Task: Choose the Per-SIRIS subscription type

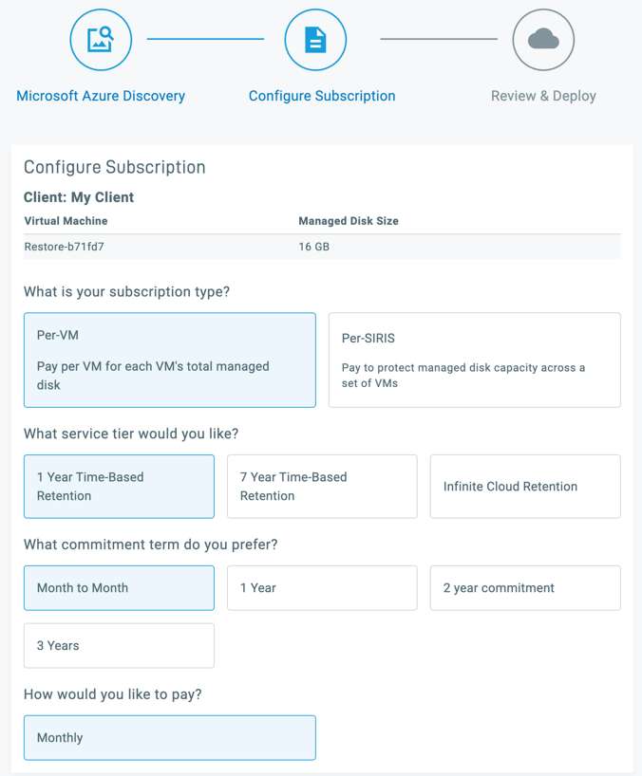Action: coord(474,360)
